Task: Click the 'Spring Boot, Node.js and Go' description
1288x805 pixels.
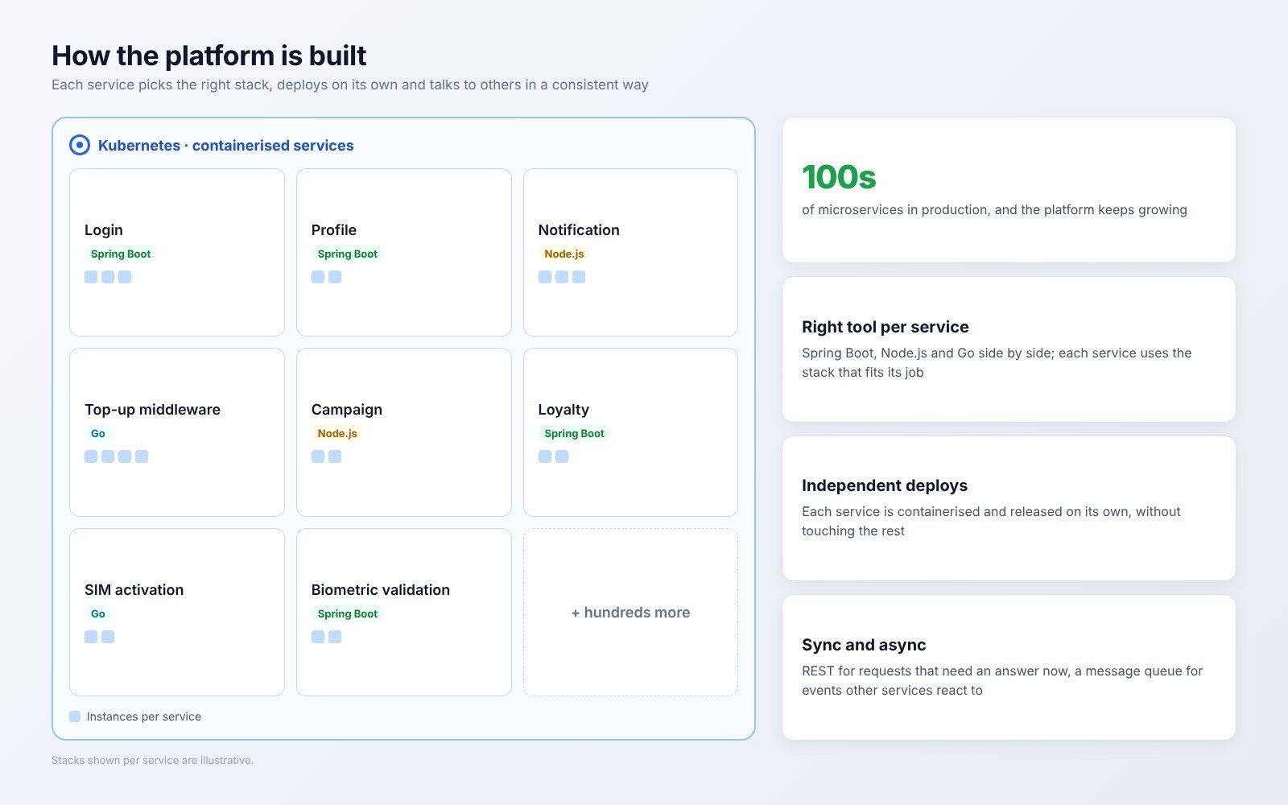Action: tap(997, 362)
